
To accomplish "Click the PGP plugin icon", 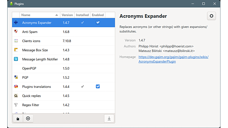I will pos(16,77).
